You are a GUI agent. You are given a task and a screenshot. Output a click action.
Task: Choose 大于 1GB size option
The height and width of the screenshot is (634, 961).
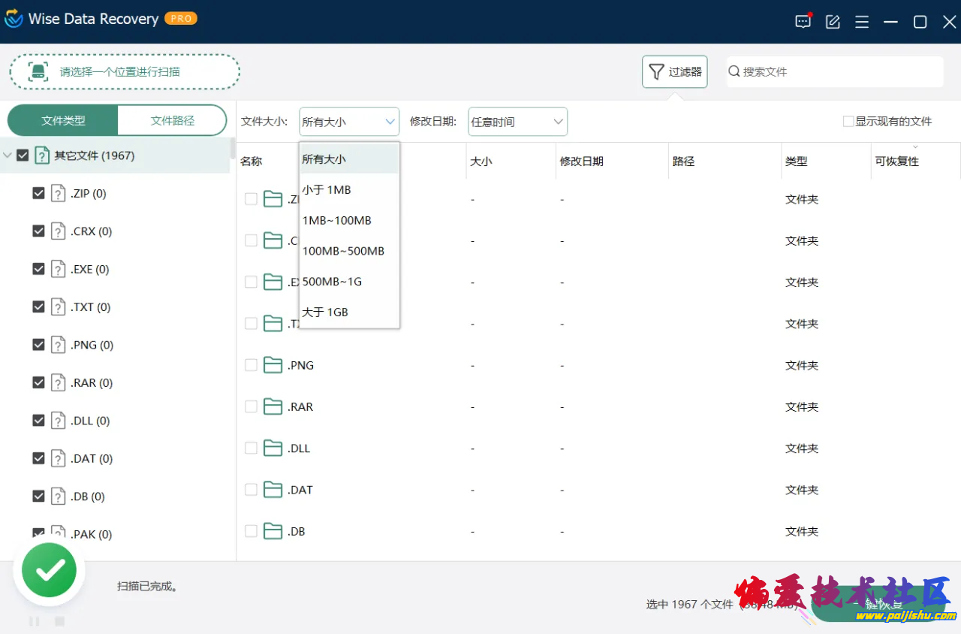tap(325, 312)
